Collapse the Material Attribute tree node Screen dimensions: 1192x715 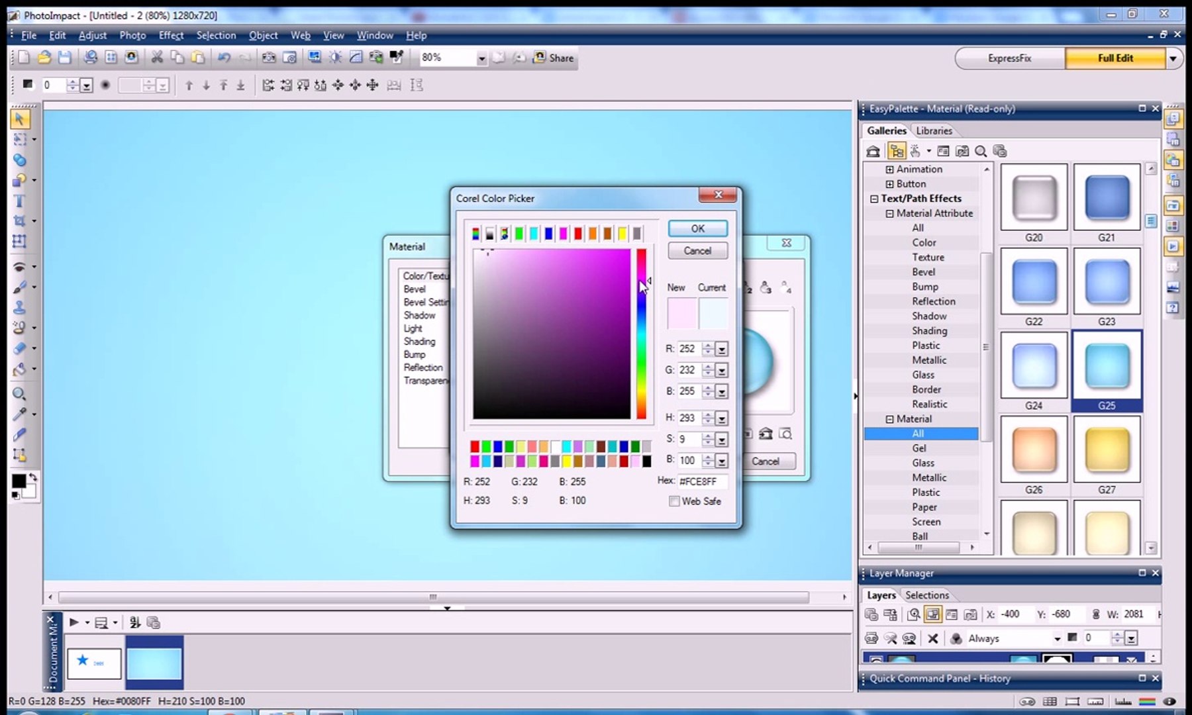click(x=890, y=214)
